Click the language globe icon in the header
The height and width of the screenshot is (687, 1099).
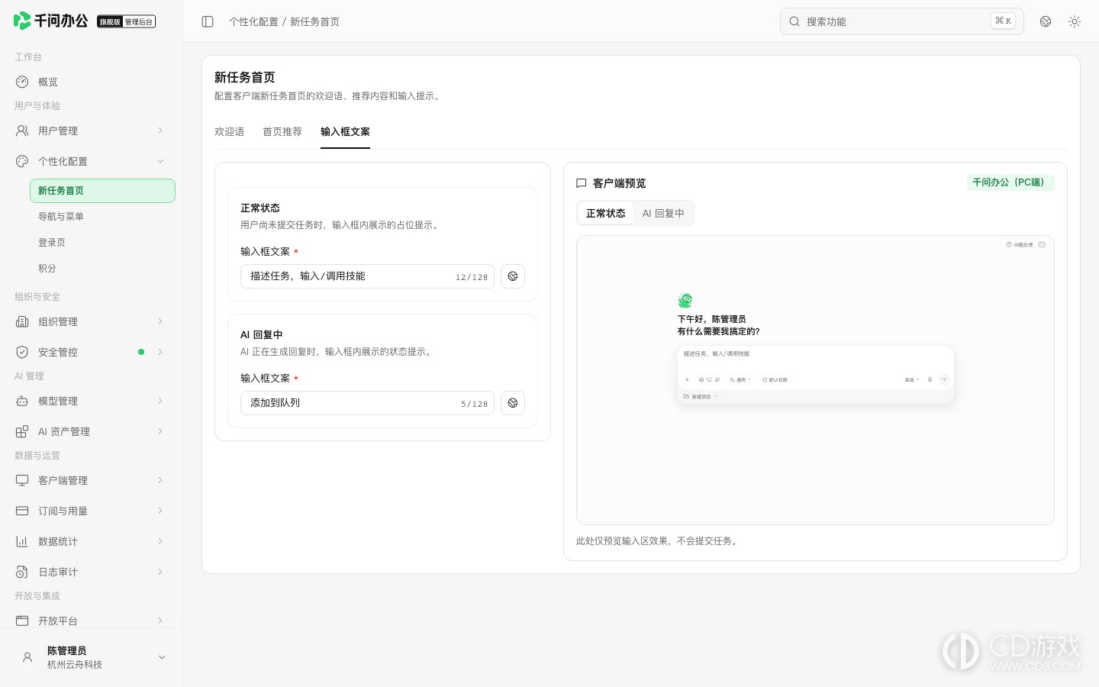pyautogui.click(x=1046, y=21)
